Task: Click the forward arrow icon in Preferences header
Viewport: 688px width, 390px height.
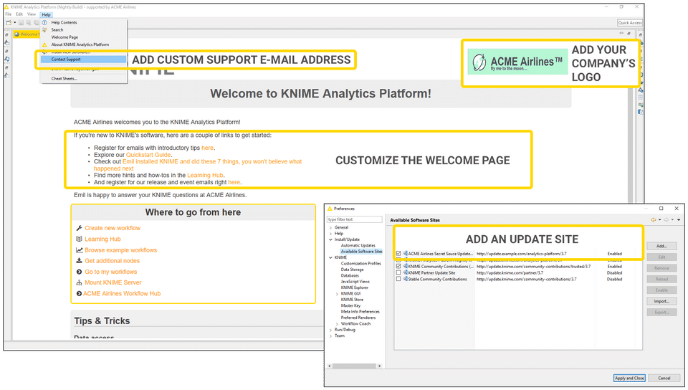Action: pyautogui.click(x=666, y=220)
